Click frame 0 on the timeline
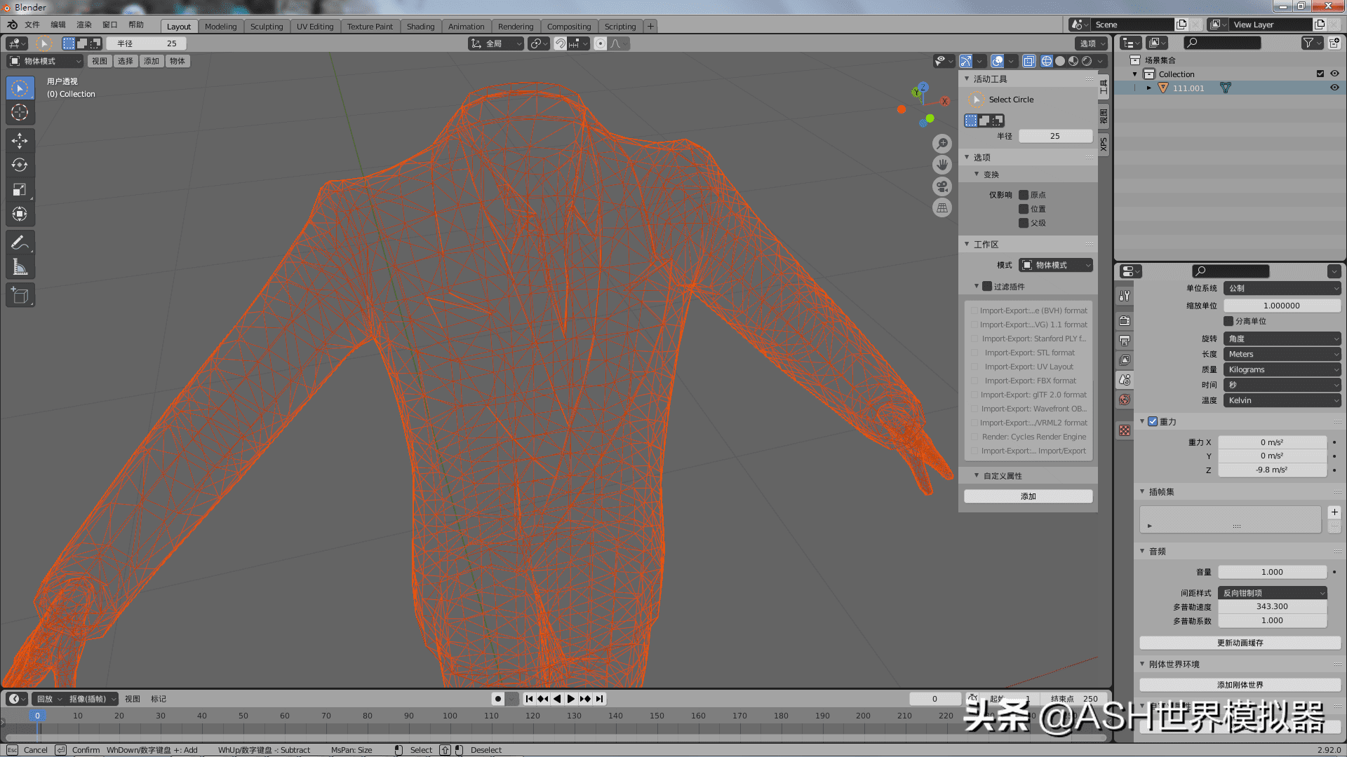Viewport: 1347px width, 757px height. tap(36, 716)
